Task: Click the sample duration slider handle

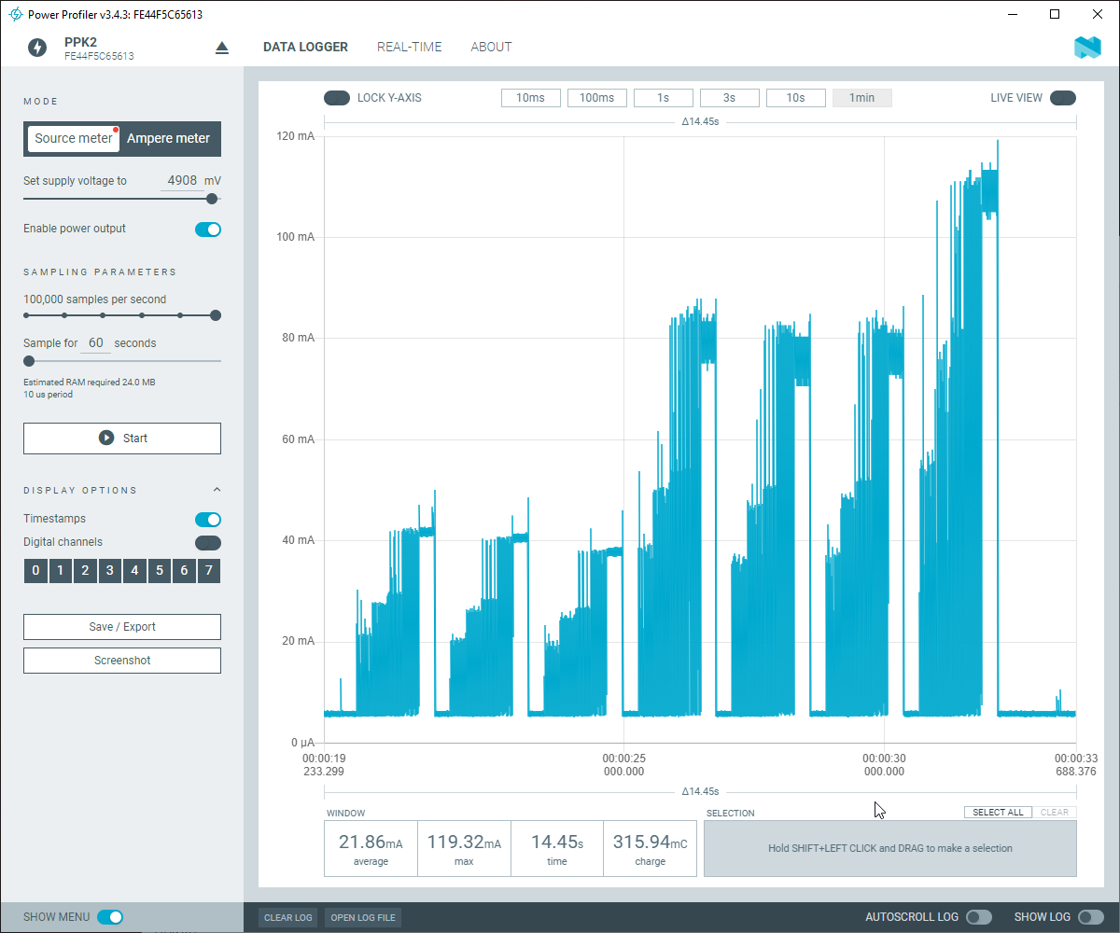Action: click(29, 361)
